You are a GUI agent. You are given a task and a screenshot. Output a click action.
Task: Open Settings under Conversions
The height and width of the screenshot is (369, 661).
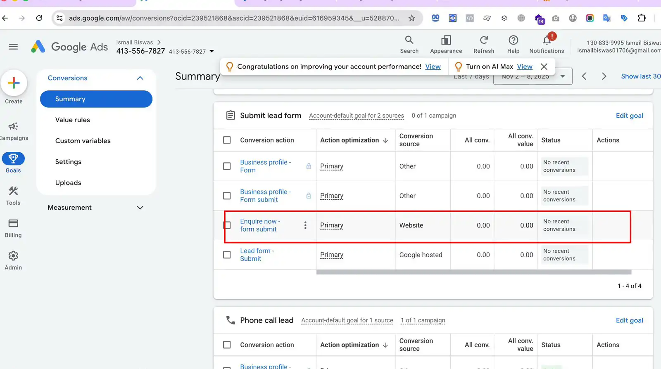click(68, 162)
